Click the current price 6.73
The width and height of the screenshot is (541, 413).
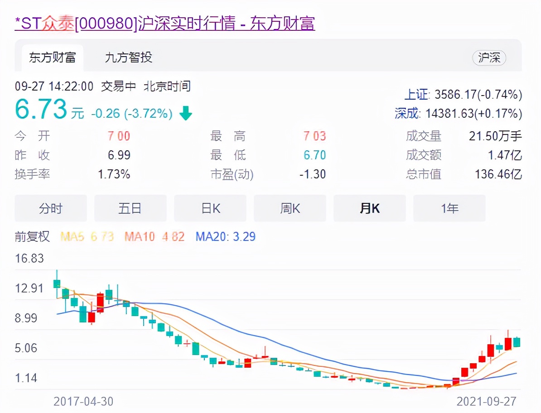[41, 109]
